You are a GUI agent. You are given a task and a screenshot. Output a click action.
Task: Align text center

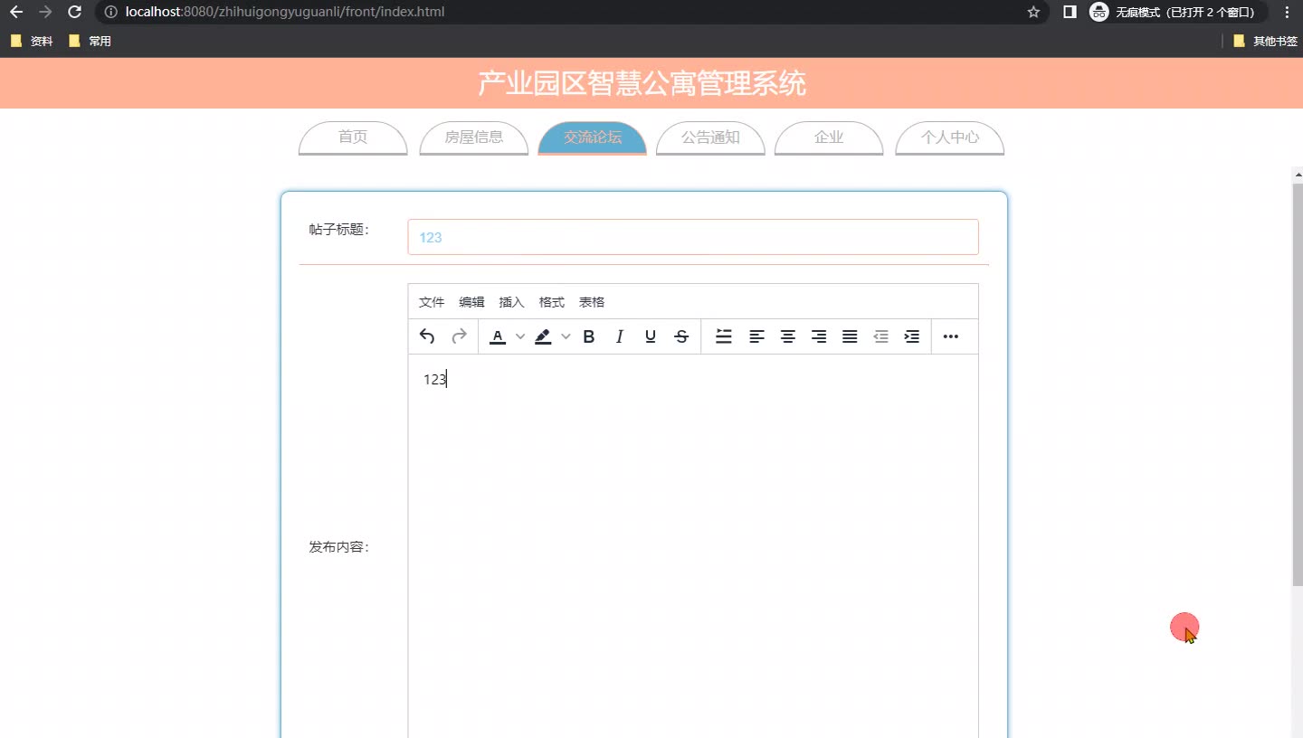coord(788,336)
